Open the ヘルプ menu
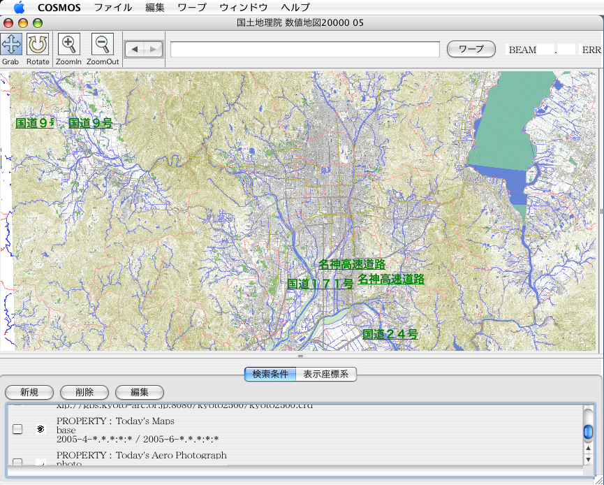 coord(295,8)
